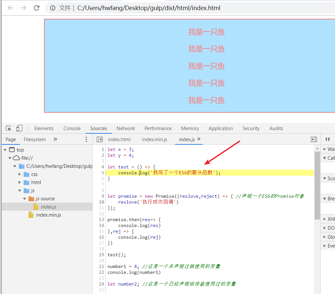Select the Page navigator tab

[11, 140]
